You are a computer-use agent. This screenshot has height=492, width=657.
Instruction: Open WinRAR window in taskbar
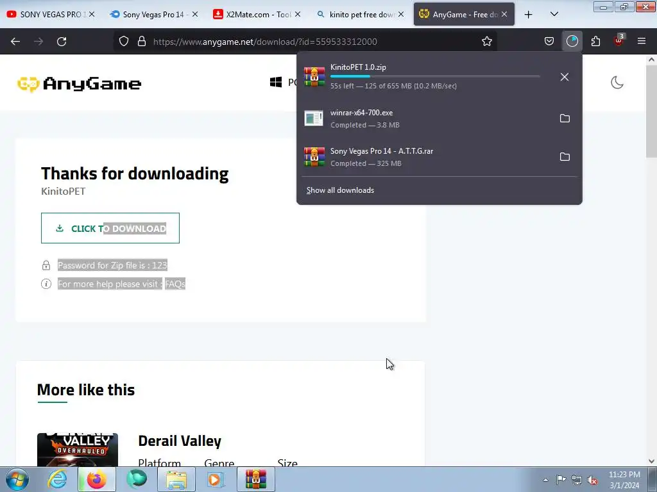pos(256,479)
